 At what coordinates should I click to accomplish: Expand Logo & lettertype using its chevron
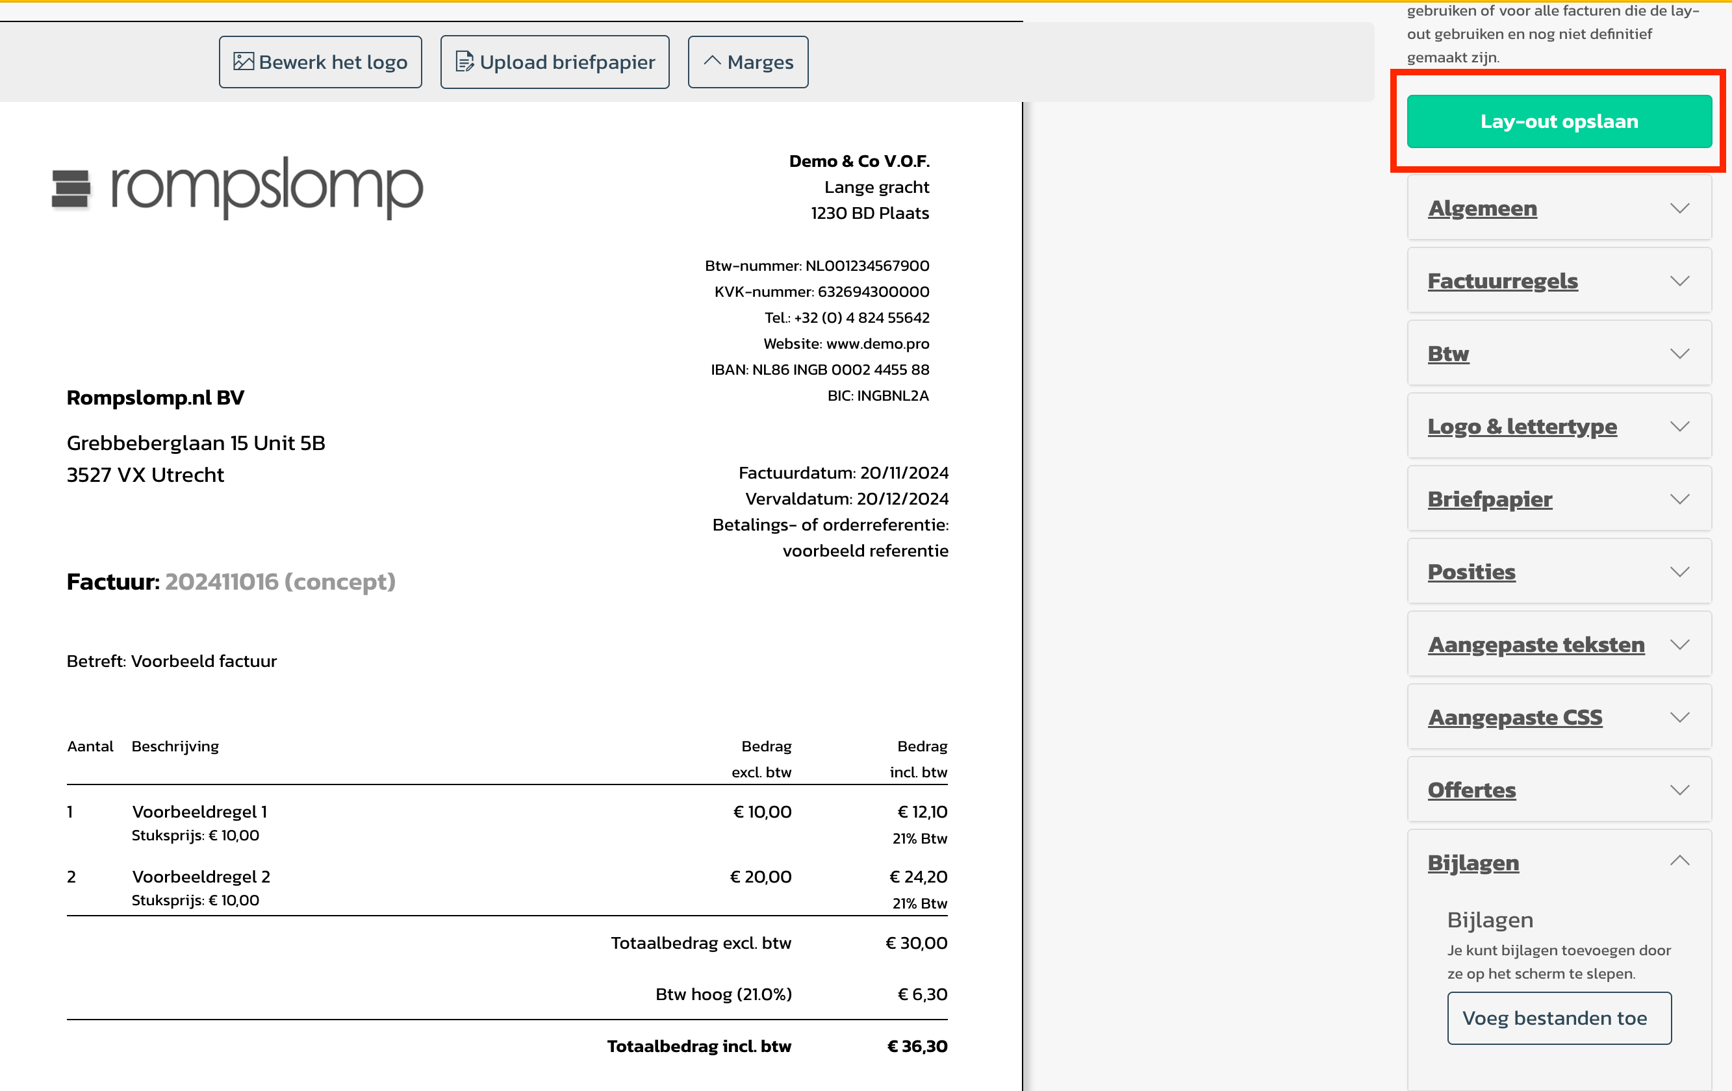tap(1679, 426)
